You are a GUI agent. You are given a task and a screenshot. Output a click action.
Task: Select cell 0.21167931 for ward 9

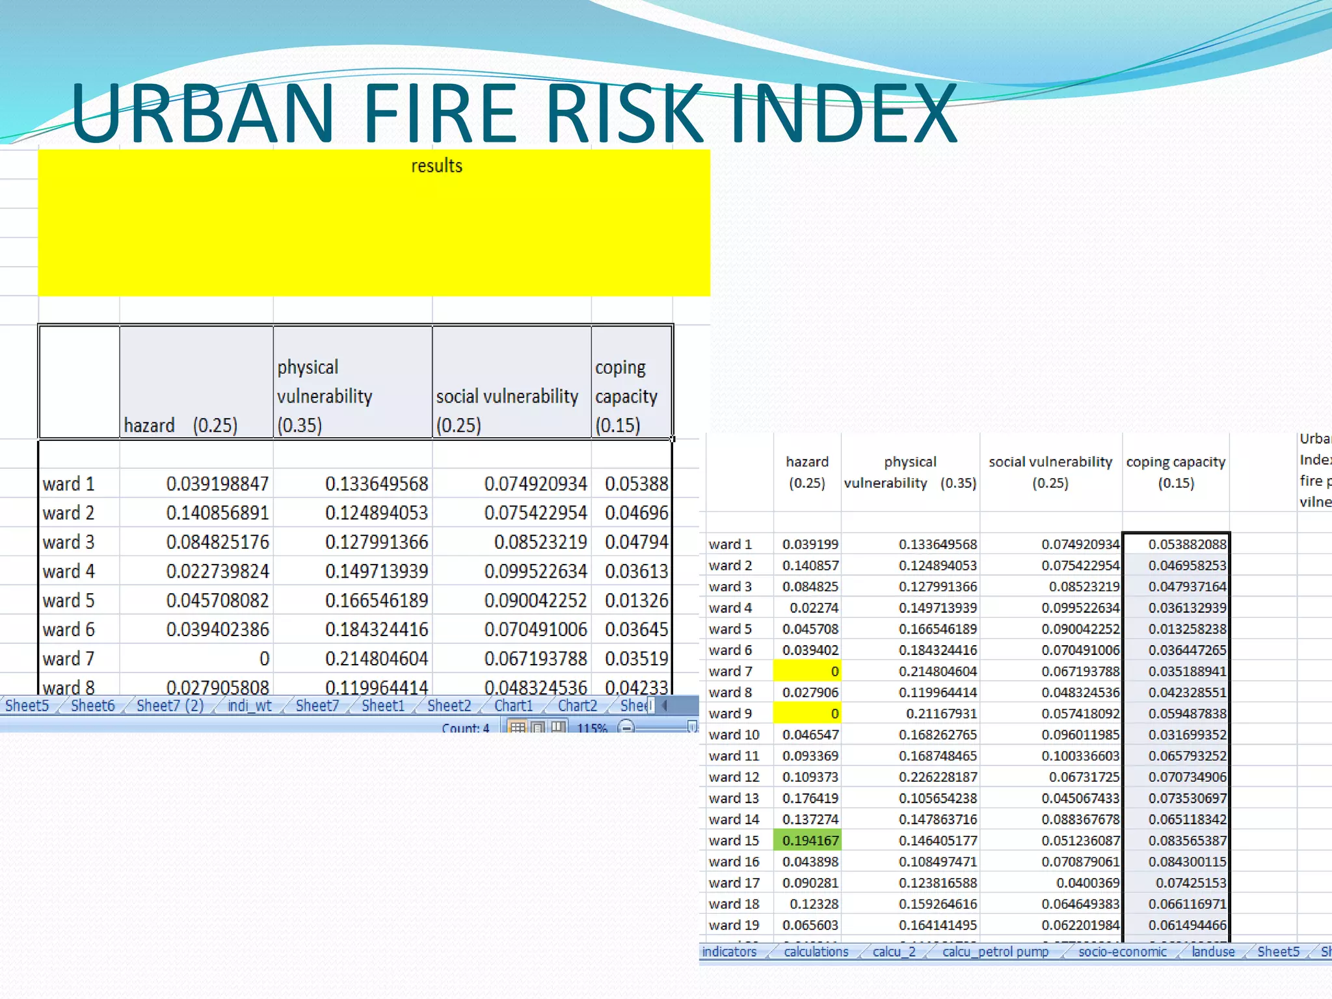911,713
